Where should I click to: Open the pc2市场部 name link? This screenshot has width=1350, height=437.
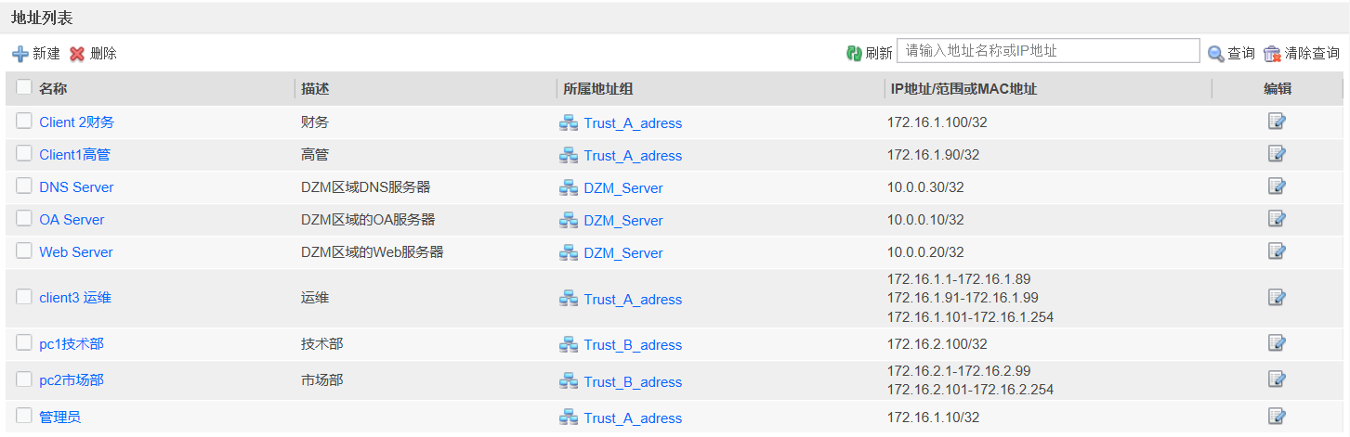tap(72, 380)
